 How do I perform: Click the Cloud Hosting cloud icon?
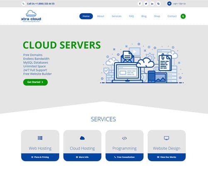pyautogui.click(x=82, y=138)
